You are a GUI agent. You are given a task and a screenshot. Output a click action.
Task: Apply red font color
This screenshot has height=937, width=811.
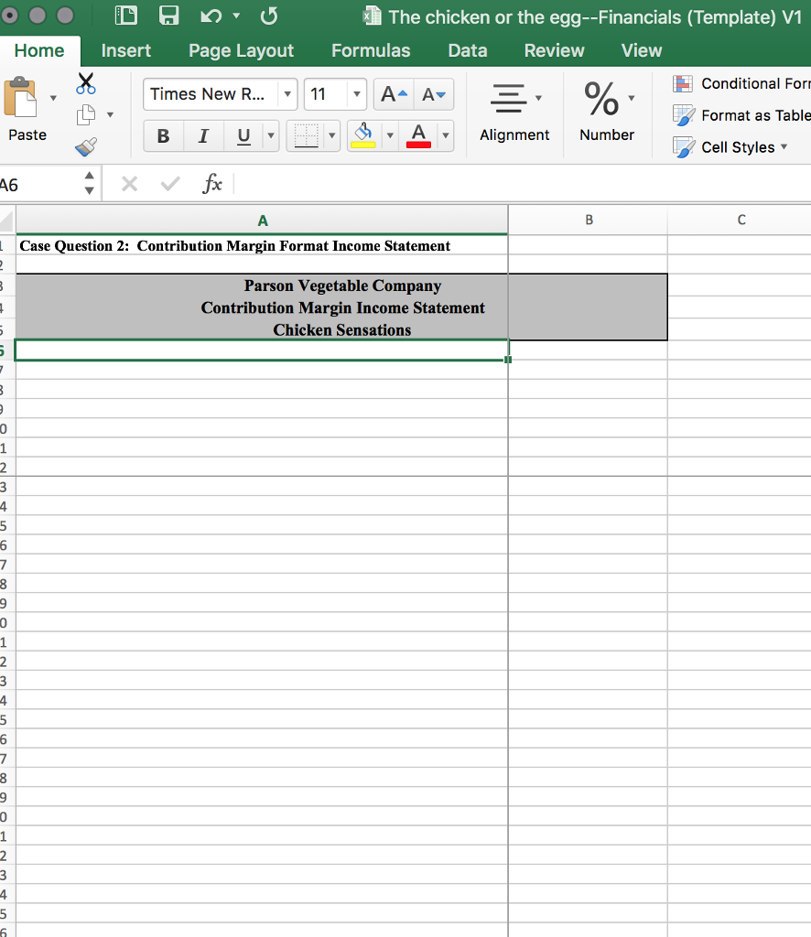pyautogui.click(x=418, y=135)
